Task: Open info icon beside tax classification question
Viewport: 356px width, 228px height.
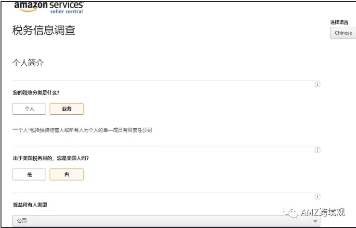Action: (317, 84)
